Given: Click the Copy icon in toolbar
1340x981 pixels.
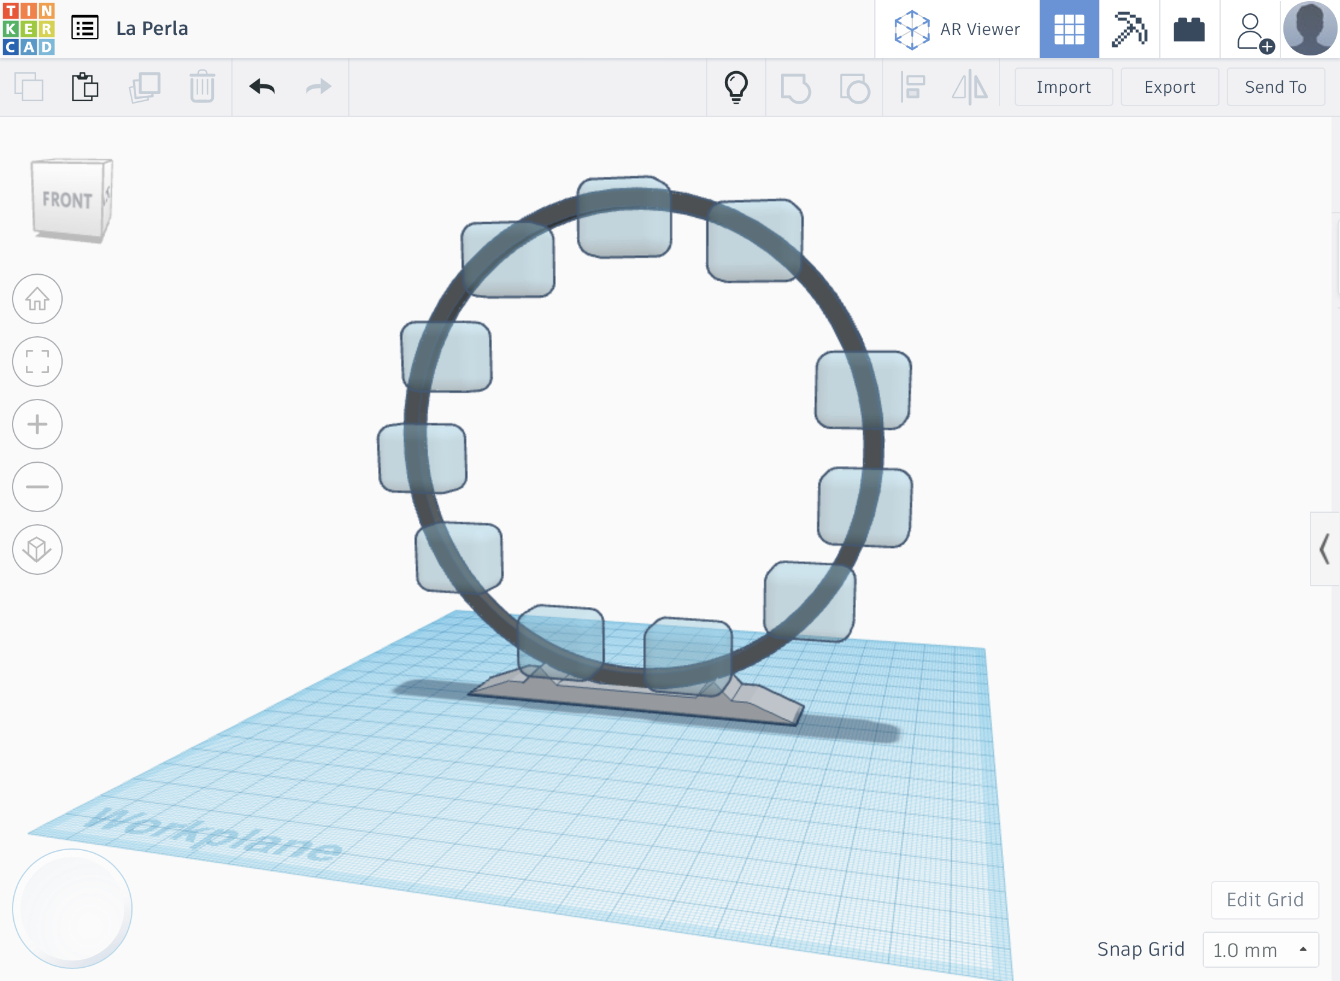Looking at the screenshot, I should point(28,87).
